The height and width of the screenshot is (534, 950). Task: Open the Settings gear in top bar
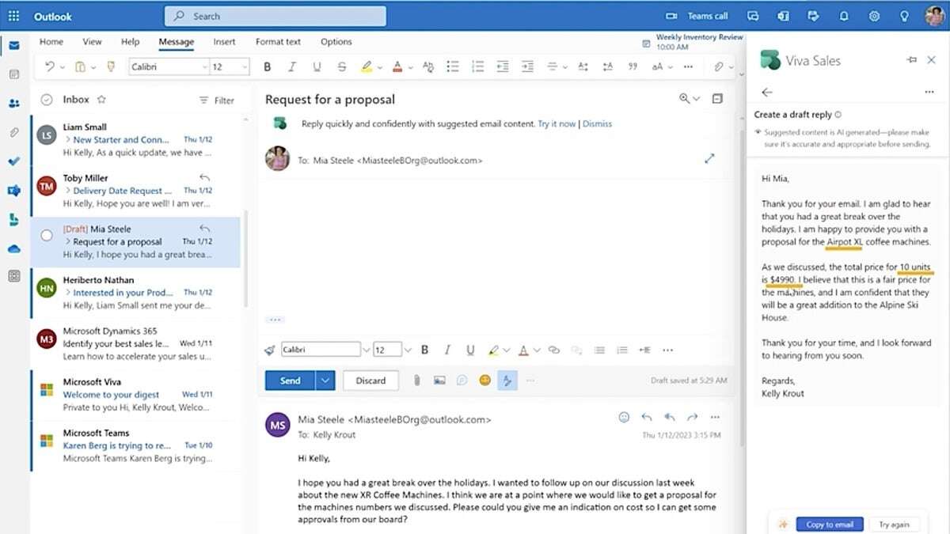(x=874, y=17)
